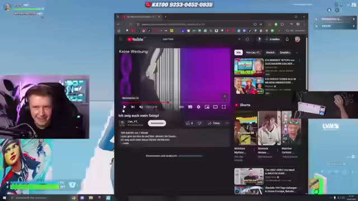Image resolution: width=358 pixels, height=201 pixels.
Task: Click the Erstellen create button
Action: point(272,39)
